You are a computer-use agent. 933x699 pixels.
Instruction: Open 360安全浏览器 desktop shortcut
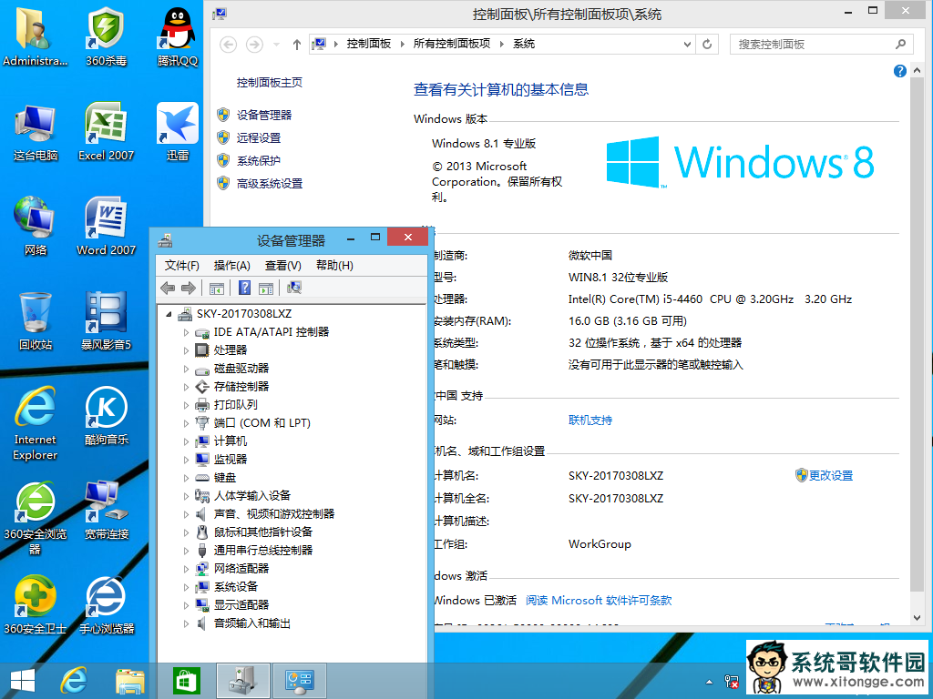(x=36, y=518)
